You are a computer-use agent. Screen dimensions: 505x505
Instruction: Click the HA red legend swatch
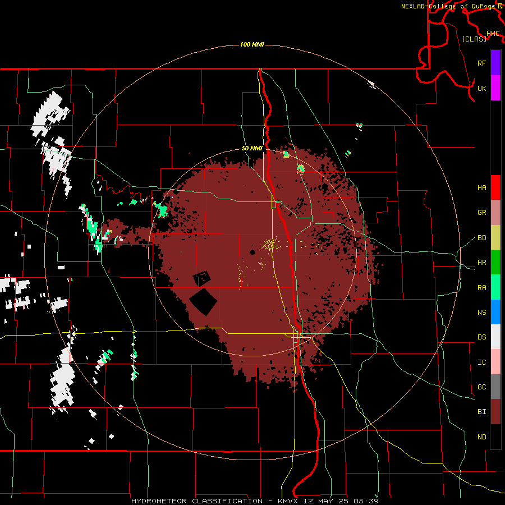click(495, 187)
